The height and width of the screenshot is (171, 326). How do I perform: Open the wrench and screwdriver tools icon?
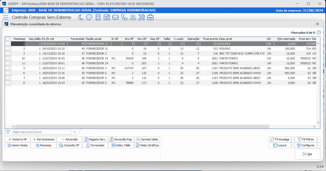142,17
